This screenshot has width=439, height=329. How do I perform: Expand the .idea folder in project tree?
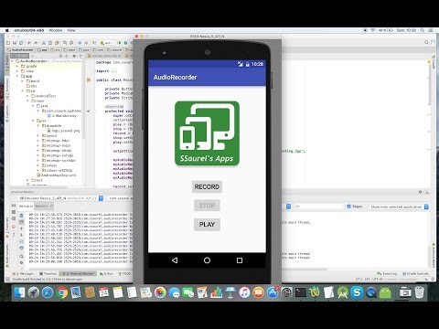pos(17,71)
